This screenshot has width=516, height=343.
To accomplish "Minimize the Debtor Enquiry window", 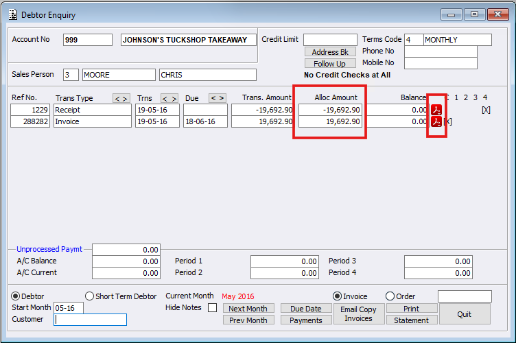I will (451, 14).
